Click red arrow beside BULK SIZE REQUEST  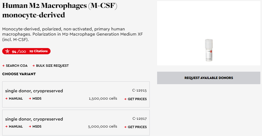click(34, 66)
